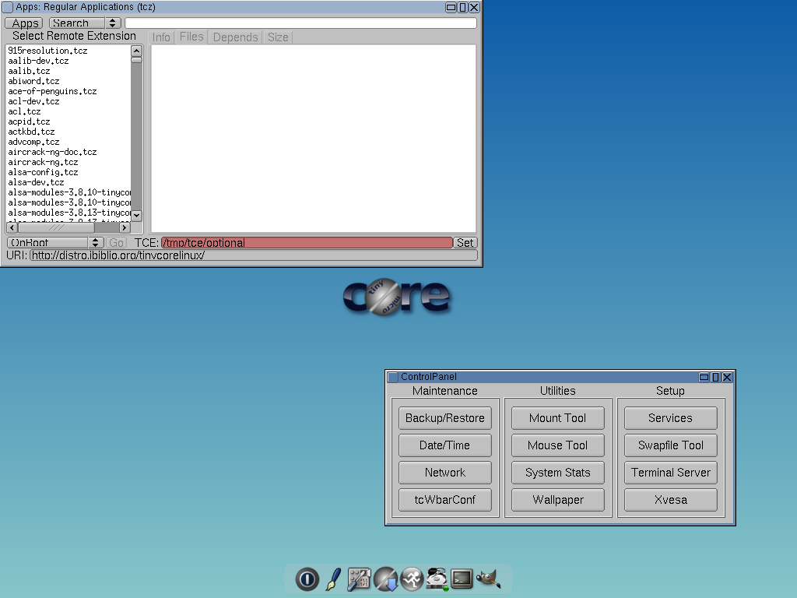Launch the Terminal icon in dock

click(x=462, y=579)
